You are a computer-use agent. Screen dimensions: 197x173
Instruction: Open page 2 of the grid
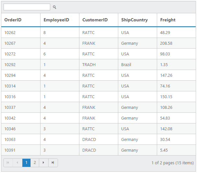tap(35, 163)
